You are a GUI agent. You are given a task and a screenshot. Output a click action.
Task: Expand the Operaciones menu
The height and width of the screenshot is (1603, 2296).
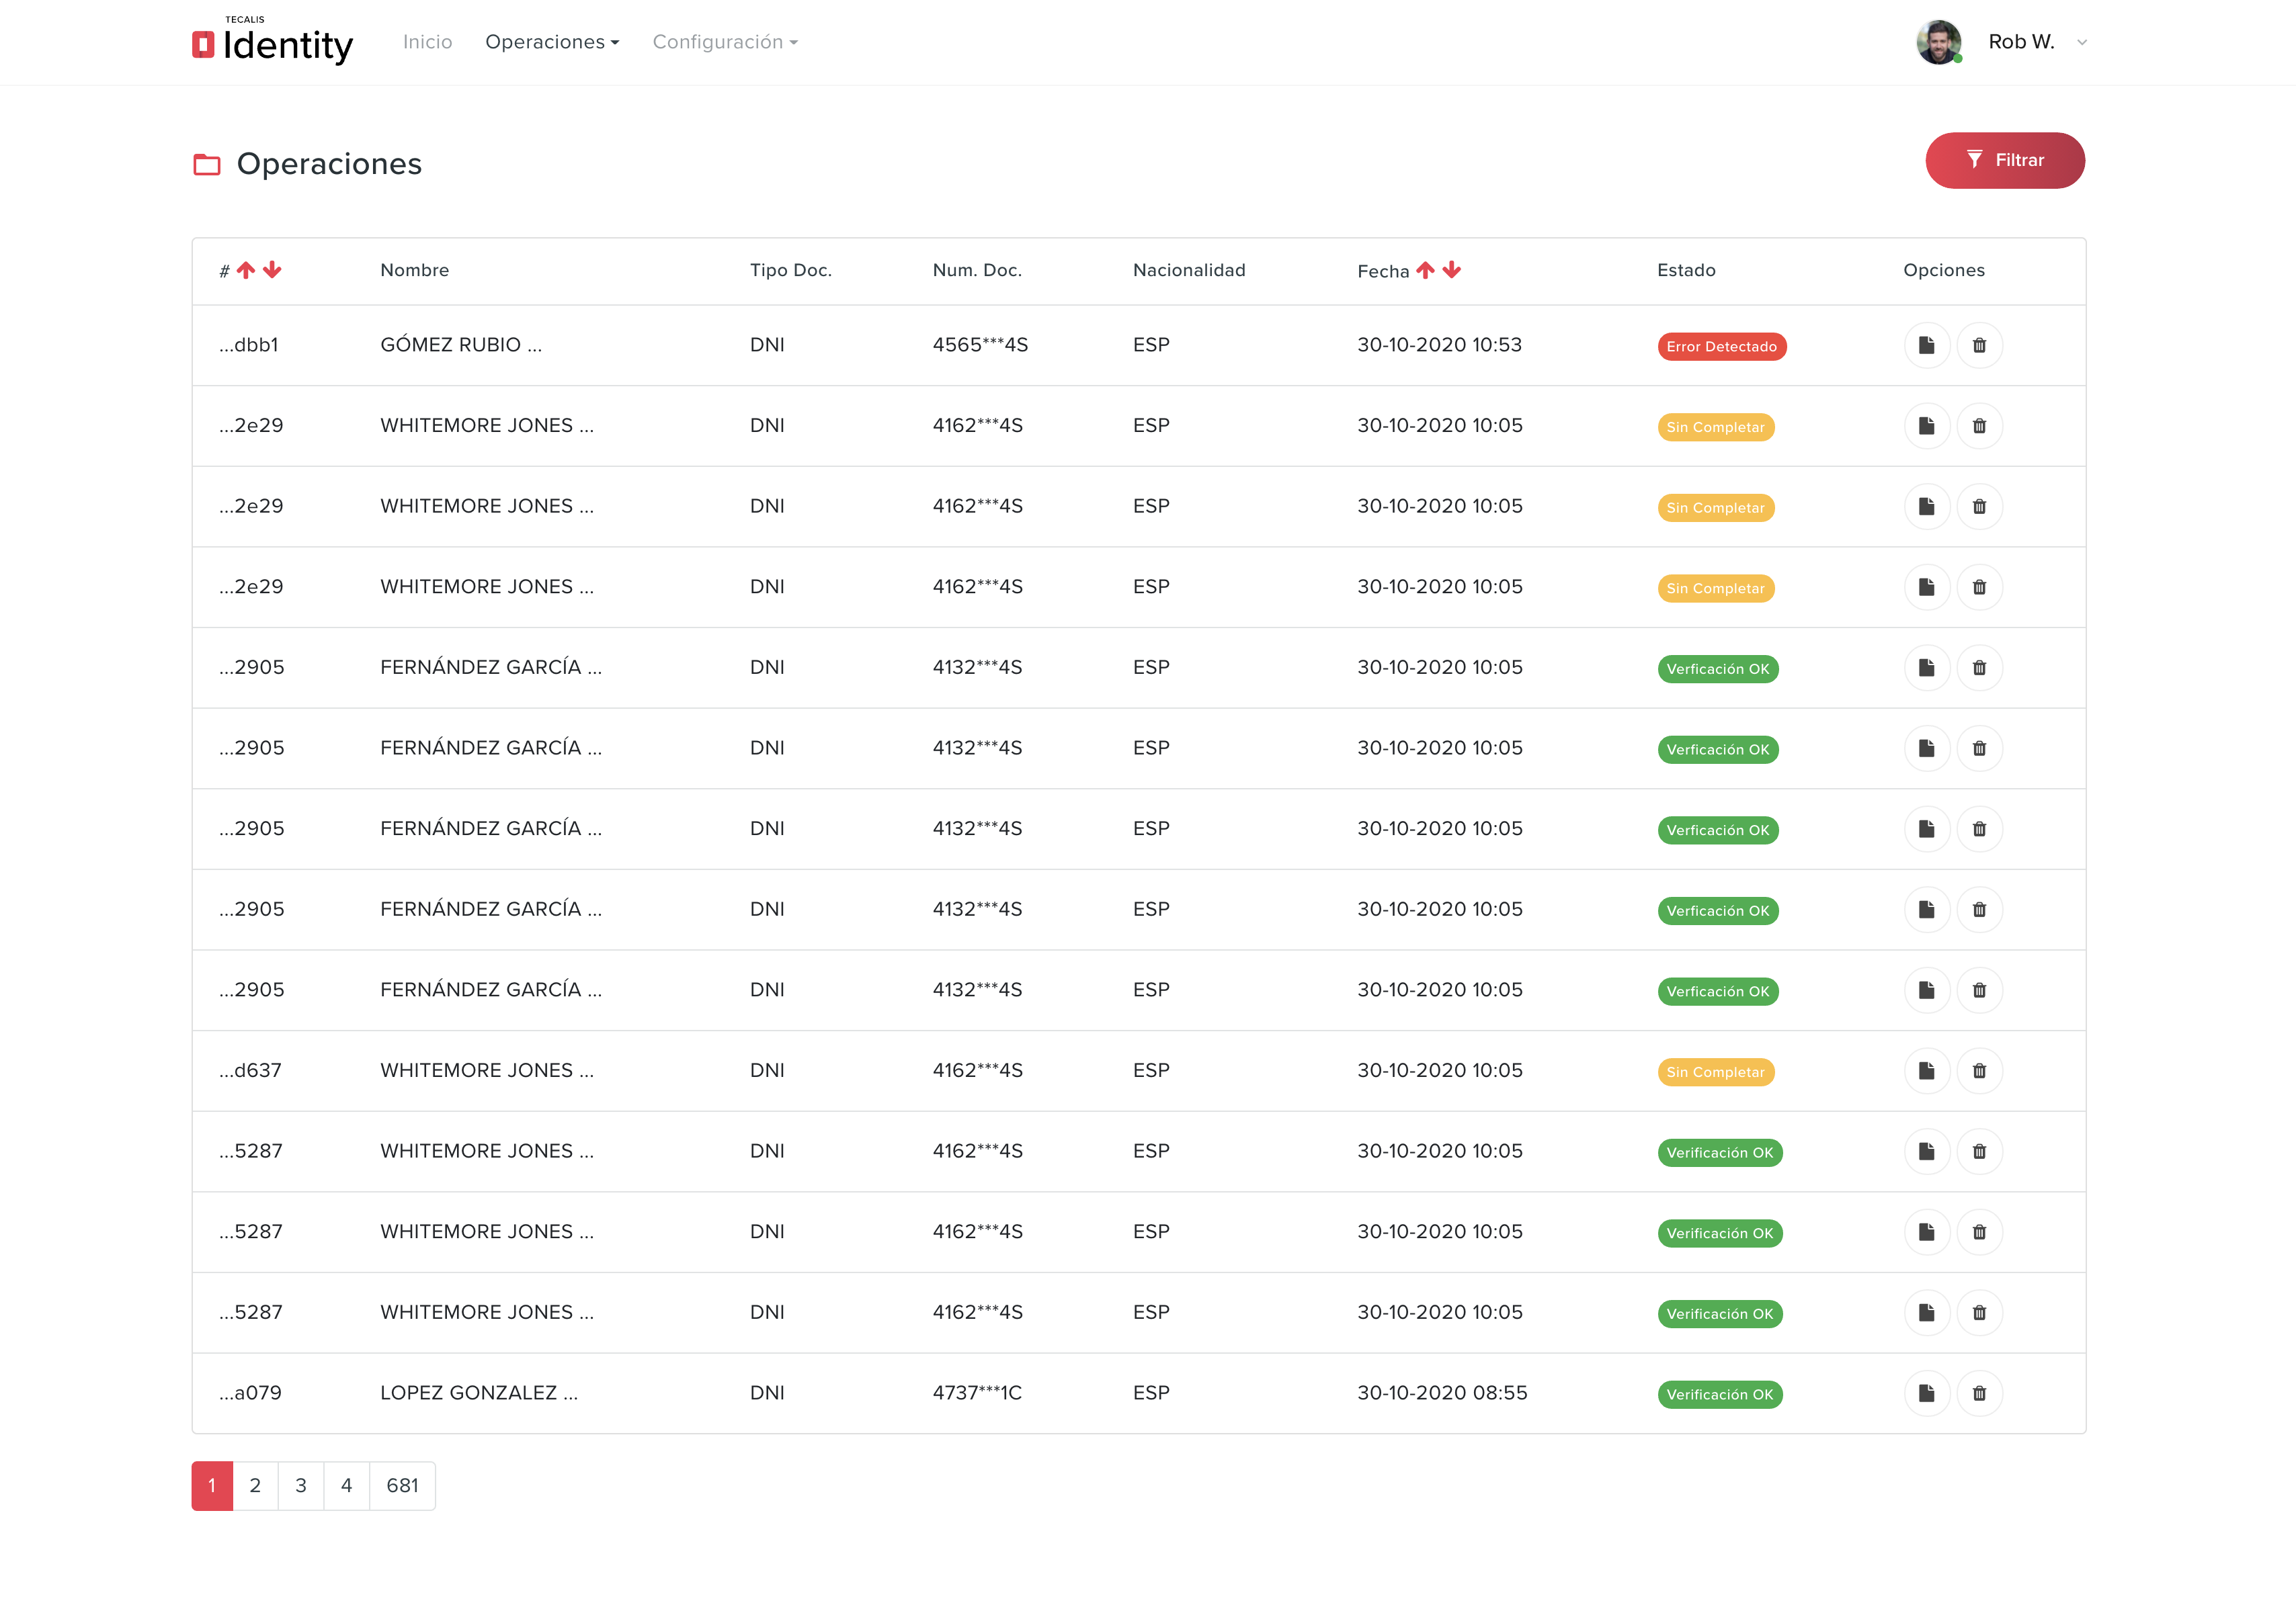[552, 42]
